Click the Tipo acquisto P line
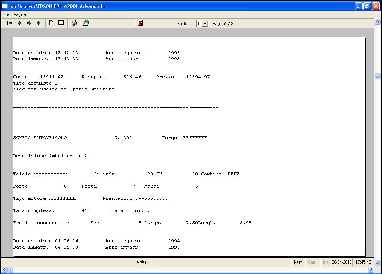Viewport: 382px width, 274px height. pyautogui.click(x=36, y=83)
